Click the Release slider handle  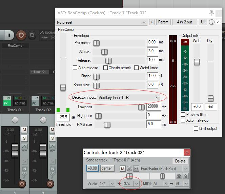[108, 61]
